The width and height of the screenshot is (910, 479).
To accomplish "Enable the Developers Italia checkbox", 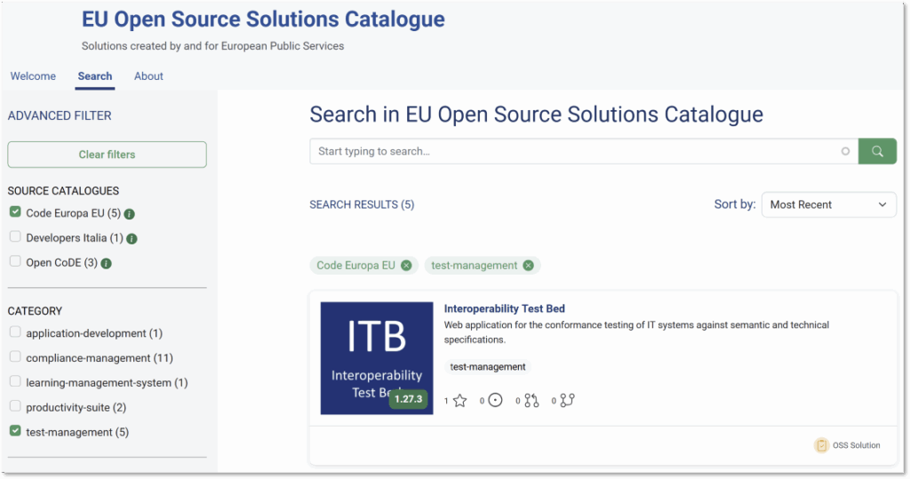I will point(15,237).
